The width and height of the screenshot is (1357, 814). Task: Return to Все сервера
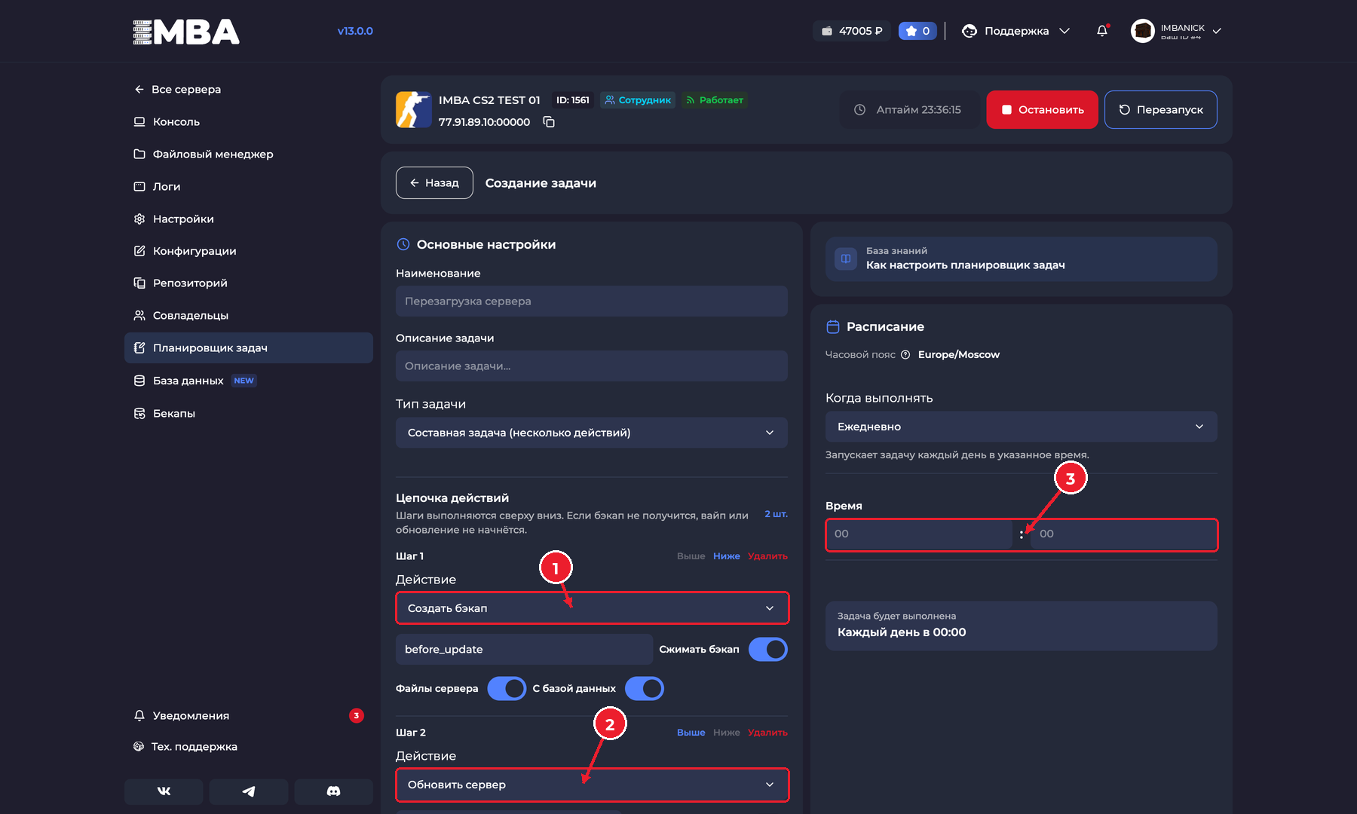click(178, 90)
